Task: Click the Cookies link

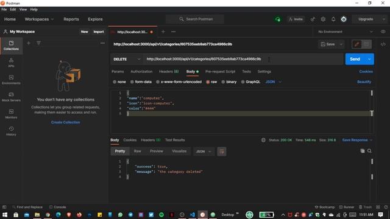Action: pyautogui.click(x=366, y=72)
